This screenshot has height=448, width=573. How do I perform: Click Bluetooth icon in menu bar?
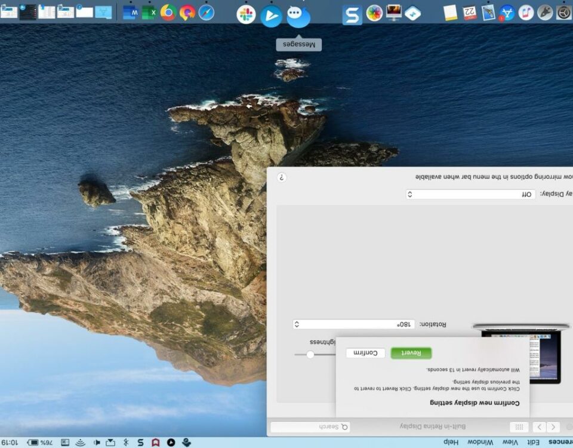click(x=126, y=443)
